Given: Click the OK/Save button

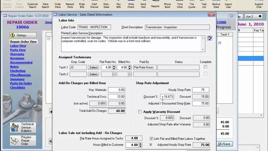Looking at the screenshot, I should (224, 144).
